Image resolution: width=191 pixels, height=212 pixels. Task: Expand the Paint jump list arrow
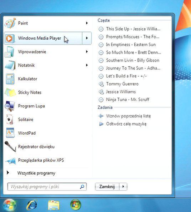coord(87,23)
